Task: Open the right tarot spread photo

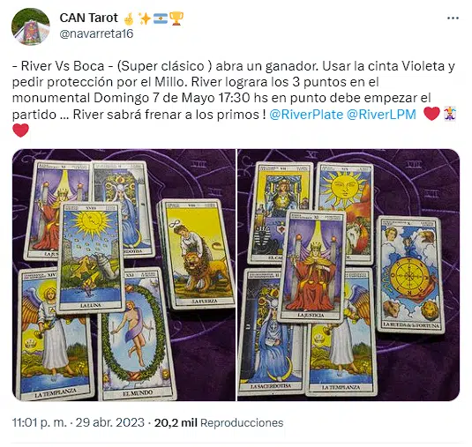Action: 348,275
